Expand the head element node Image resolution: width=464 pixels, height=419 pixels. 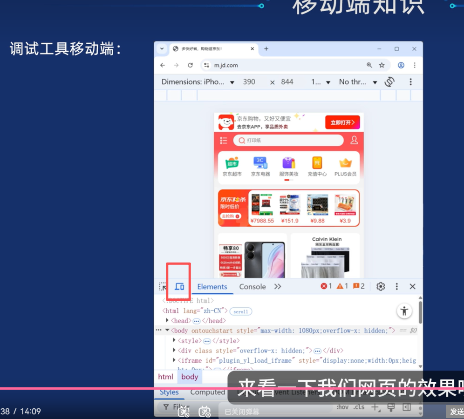pyautogui.click(x=167, y=320)
